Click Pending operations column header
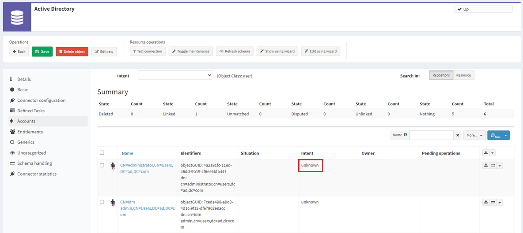This screenshot has width=523, height=233. click(x=441, y=153)
